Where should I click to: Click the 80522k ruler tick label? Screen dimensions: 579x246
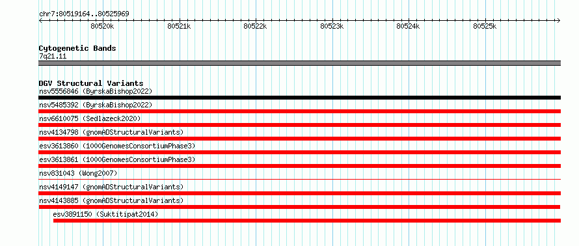click(256, 26)
